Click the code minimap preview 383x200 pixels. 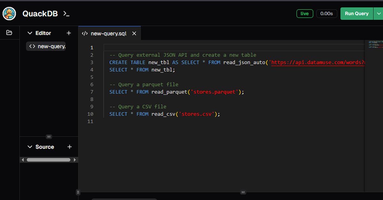pyautogui.click(x=375, y=44)
